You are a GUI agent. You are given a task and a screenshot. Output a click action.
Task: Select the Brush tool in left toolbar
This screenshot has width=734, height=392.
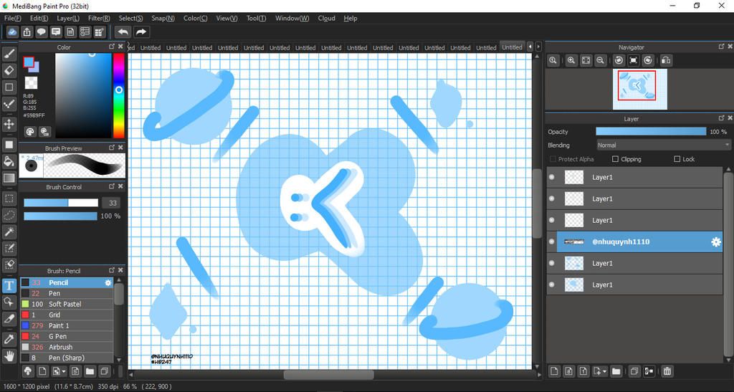point(9,54)
